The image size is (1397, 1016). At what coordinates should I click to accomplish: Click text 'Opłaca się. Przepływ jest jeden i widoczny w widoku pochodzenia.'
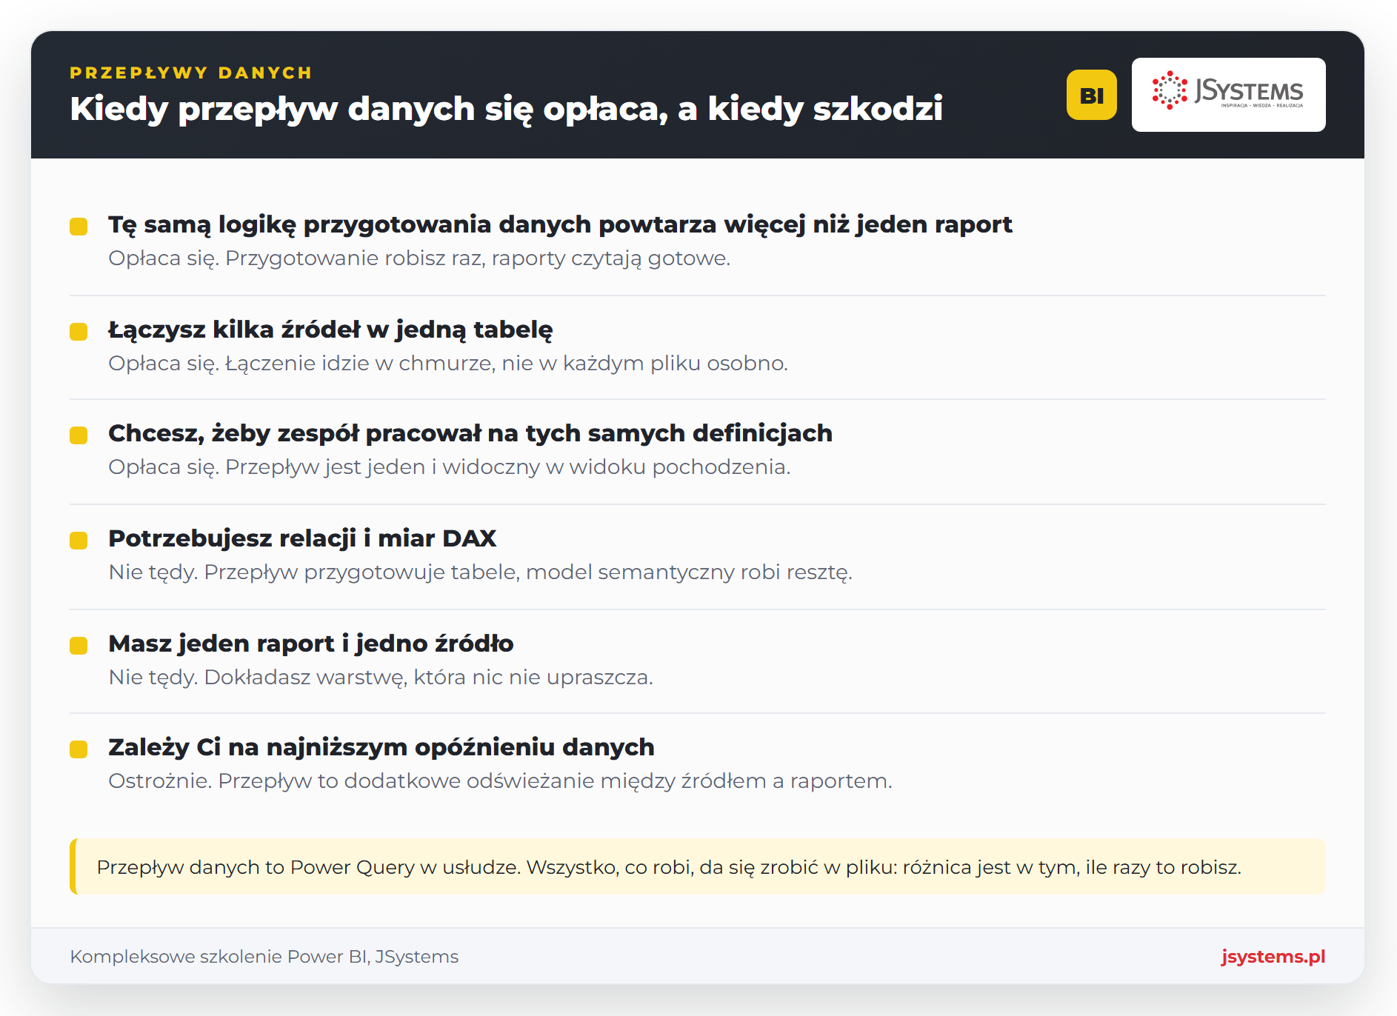pyautogui.click(x=450, y=467)
